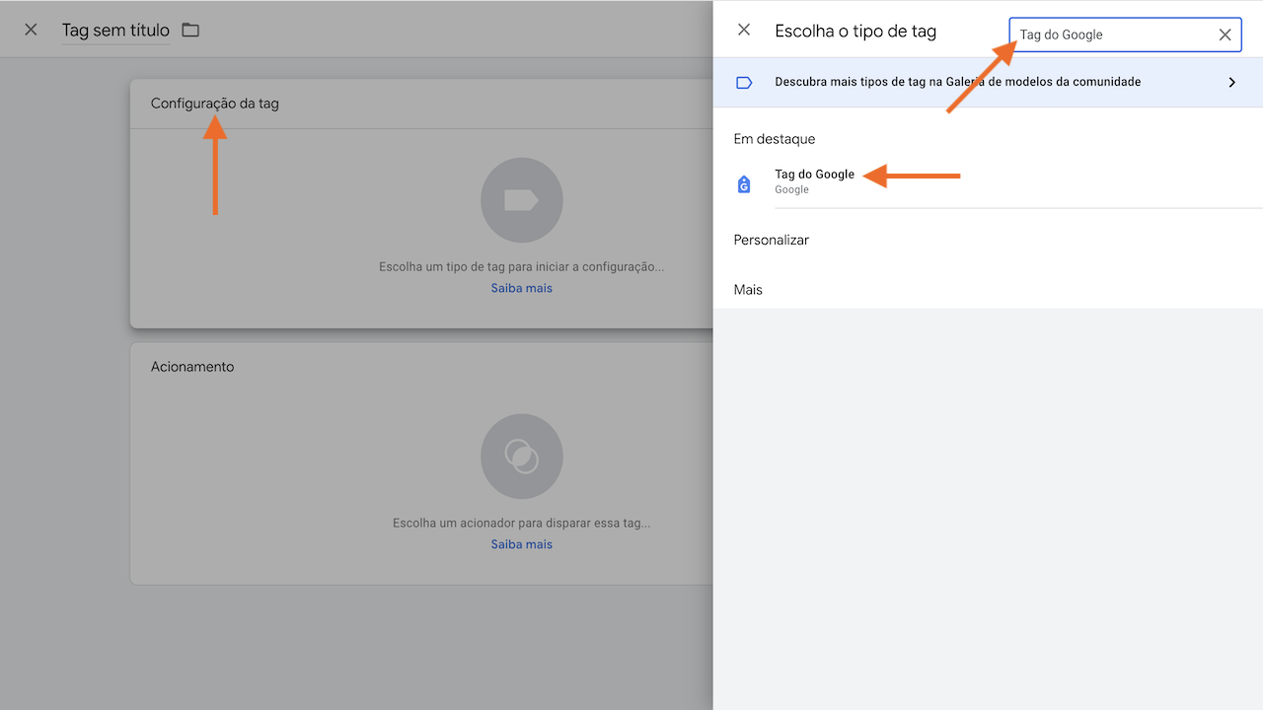Image resolution: width=1263 pixels, height=710 pixels.
Task: Close the Escolha o tipo de tag panel
Action: tap(743, 30)
